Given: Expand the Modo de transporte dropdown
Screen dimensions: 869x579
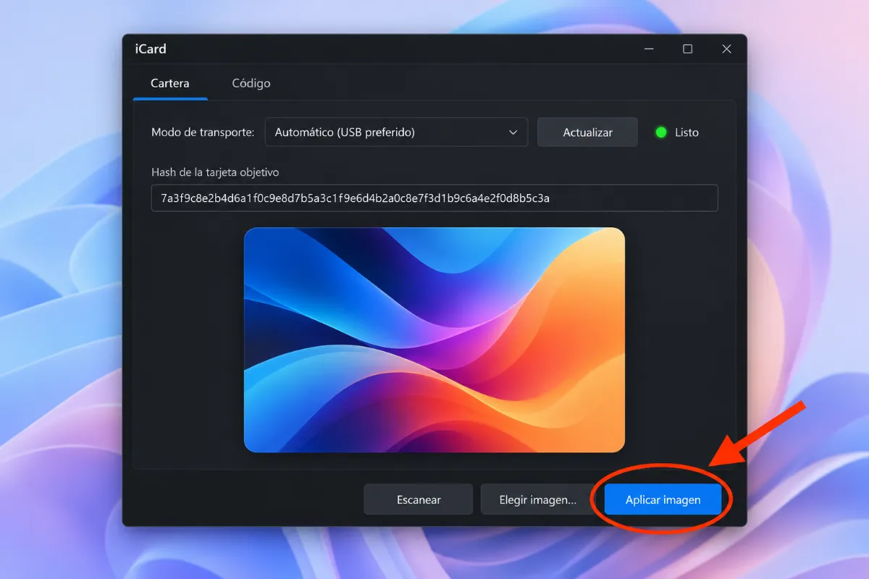Looking at the screenshot, I should point(396,132).
